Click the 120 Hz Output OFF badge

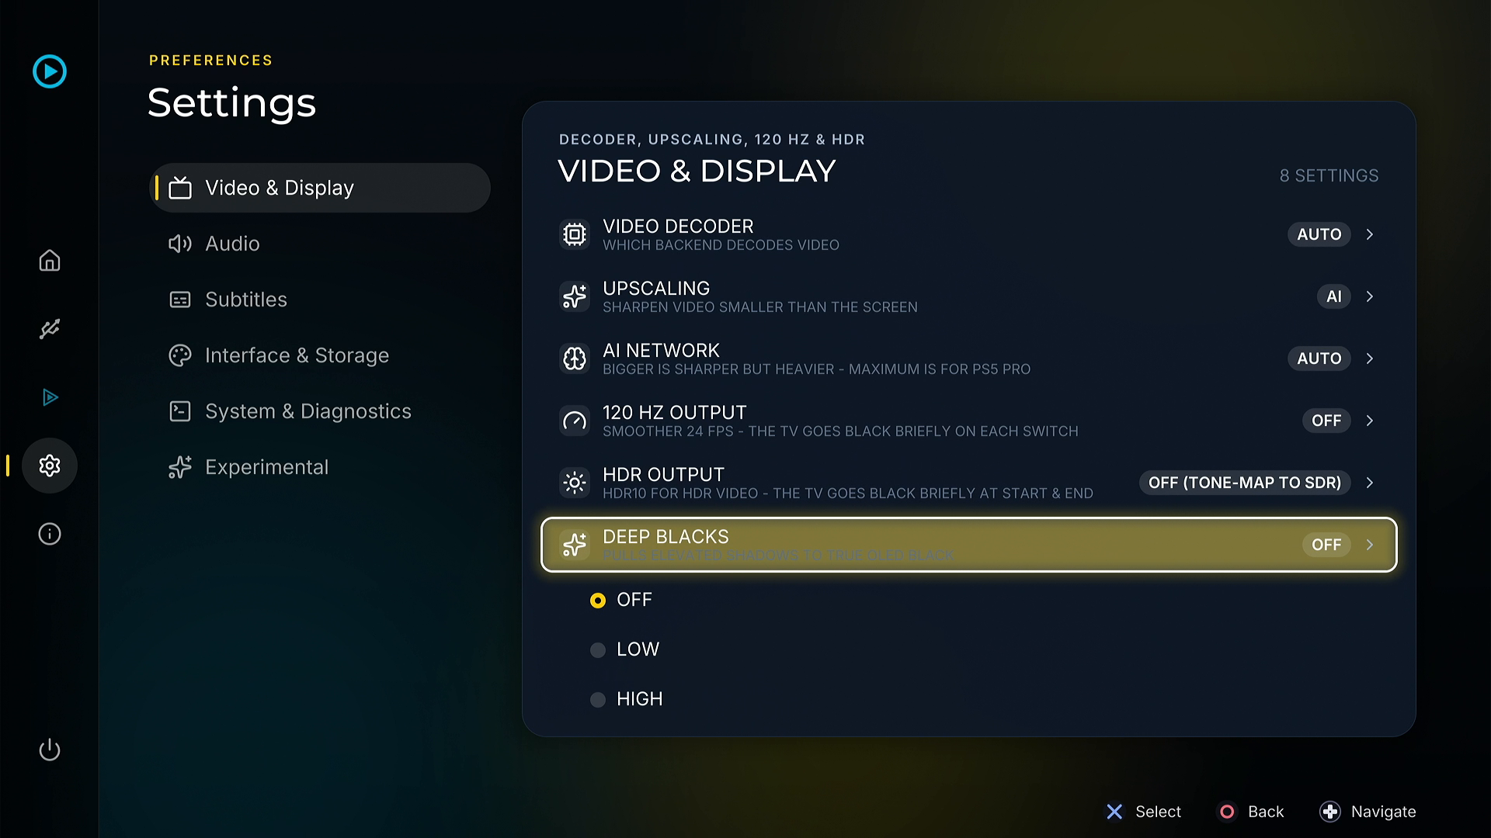[x=1326, y=421]
